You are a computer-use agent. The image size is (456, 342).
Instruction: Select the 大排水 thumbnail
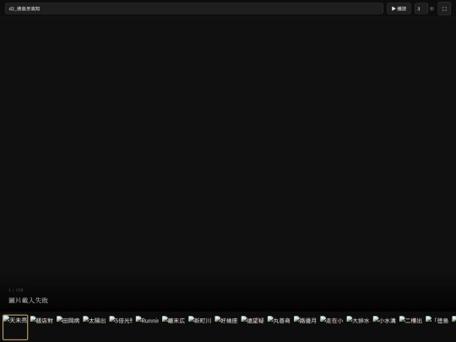point(358,327)
